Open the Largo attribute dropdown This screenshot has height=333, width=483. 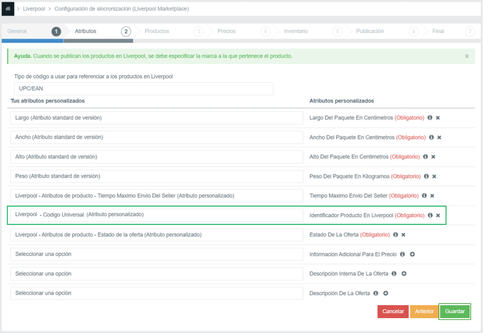pos(157,118)
